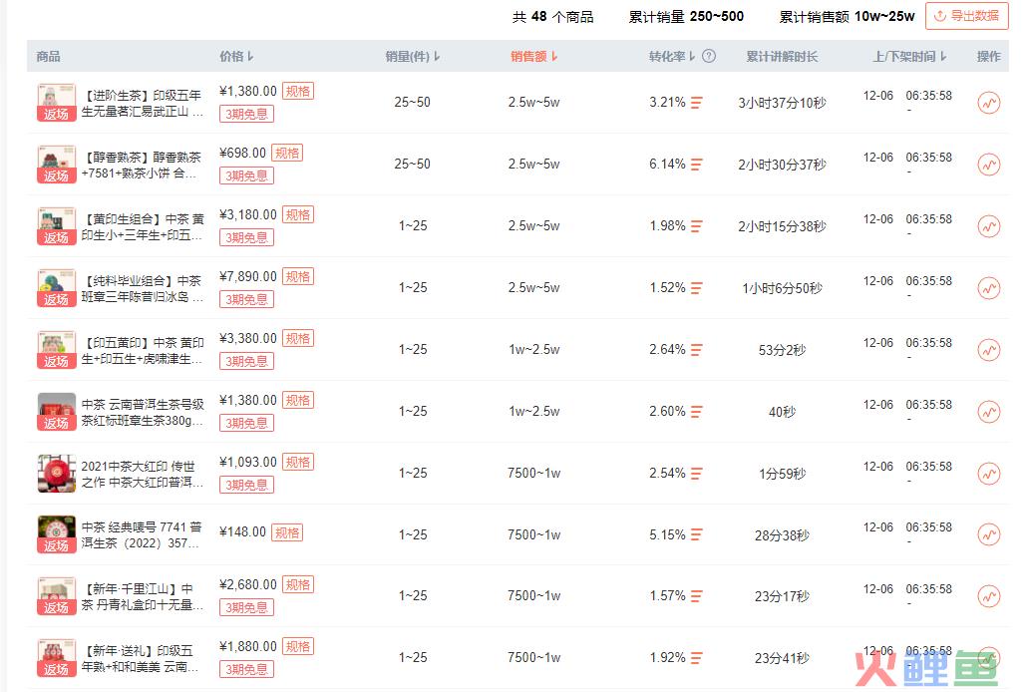Click the help question mark next to 转化率

[x=709, y=57]
